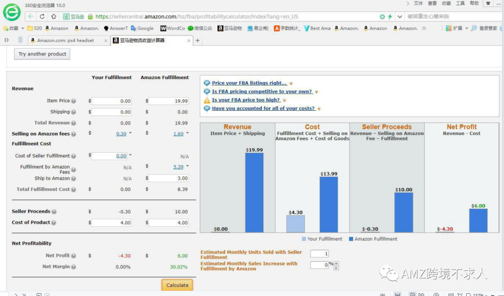The width and height of the screenshot is (504, 296).
Task: Click the Total Revenue help icon
Action: [74, 123]
